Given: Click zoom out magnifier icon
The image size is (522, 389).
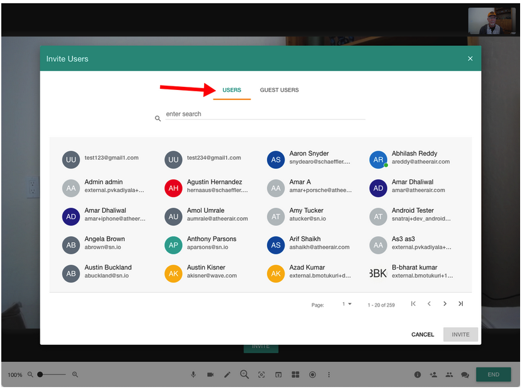Looking at the screenshot, I should [30, 375].
